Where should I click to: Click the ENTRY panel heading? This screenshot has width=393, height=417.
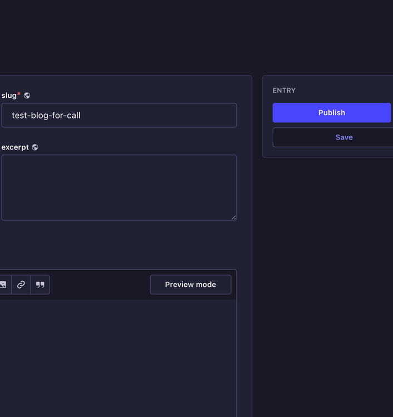pyautogui.click(x=284, y=91)
